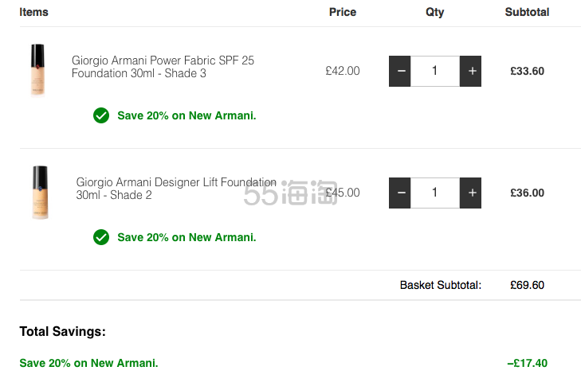Click Save 20% offer text under Shade 2

click(x=186, y=237)
